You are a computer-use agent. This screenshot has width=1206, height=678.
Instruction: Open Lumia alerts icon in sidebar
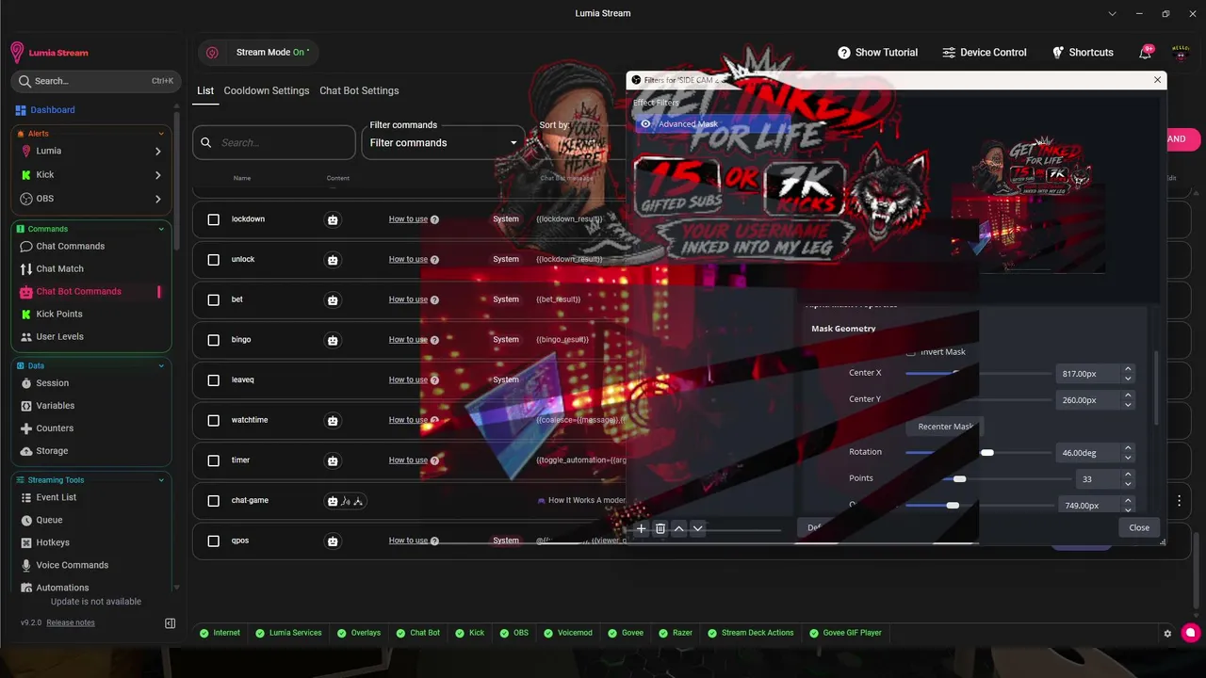(x=26, y=151)
